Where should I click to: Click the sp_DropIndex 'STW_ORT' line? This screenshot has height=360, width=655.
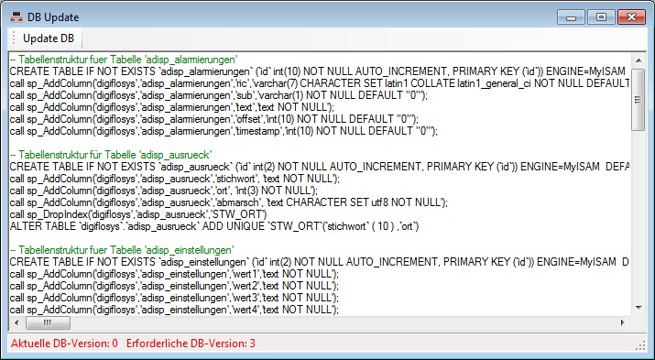(x=138, y=214)
